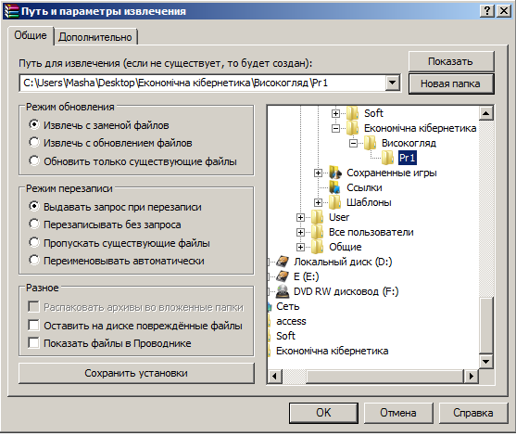Screen dimensions: 516x436
Task: Expand the Сохраненные игры node
Action: (318, 173)
